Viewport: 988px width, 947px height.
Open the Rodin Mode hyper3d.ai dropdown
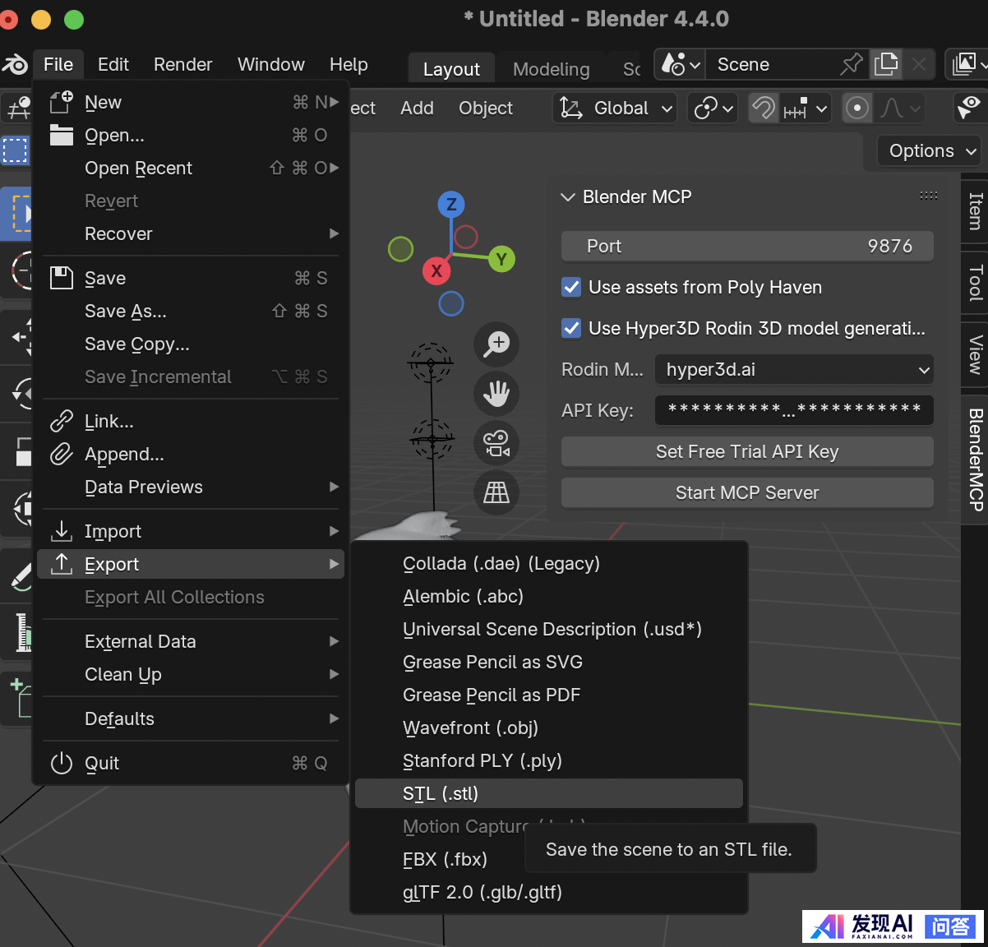[x=794, y=369]
